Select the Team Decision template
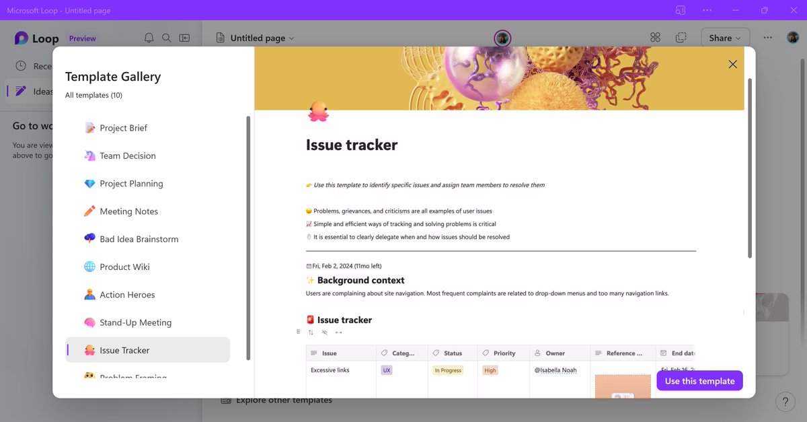807x422 pixels. (x=147, y=155)
